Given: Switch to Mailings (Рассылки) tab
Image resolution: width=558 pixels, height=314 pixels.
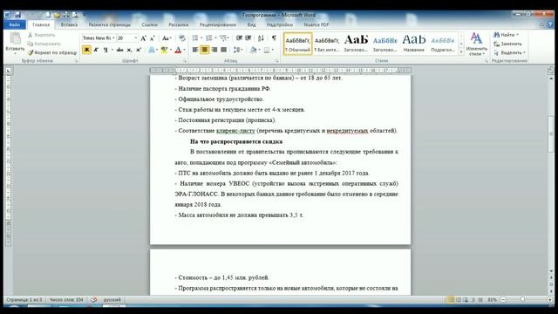Looking at the screenshot, I should point(178,24).
